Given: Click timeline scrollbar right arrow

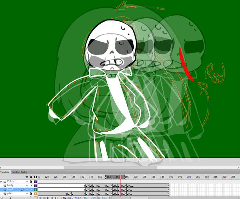Looking at the screenshot, I should click(x=239, y=198).
